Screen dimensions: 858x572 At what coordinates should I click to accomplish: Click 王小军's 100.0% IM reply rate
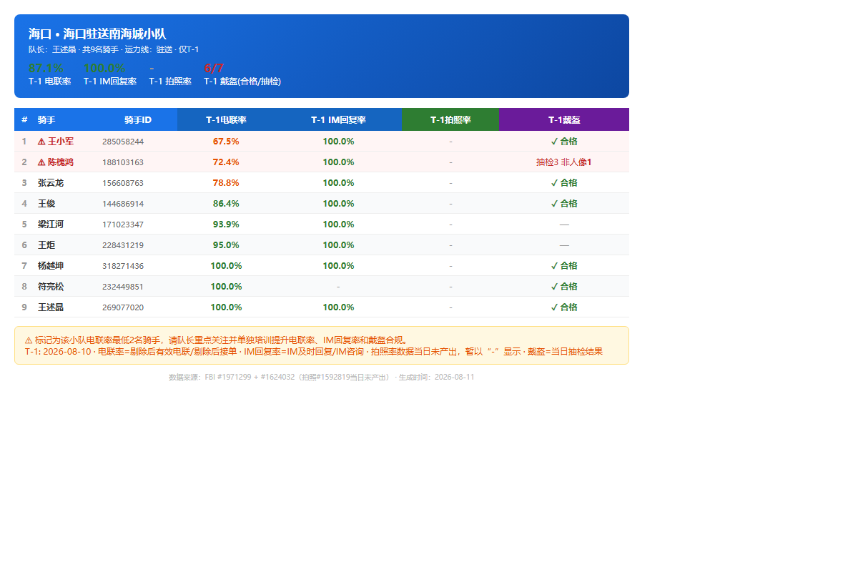pyautogui.click(x=338, y=142)
